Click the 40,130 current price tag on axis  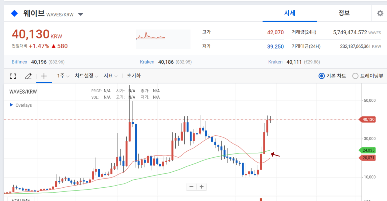[368, 119]
